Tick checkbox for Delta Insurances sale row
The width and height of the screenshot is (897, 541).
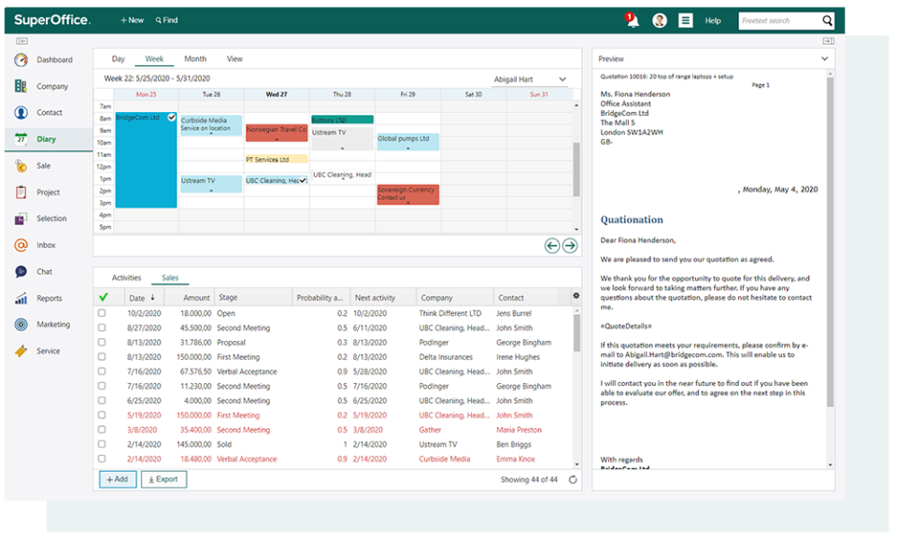pyautogui.click(x=103, y=357)
